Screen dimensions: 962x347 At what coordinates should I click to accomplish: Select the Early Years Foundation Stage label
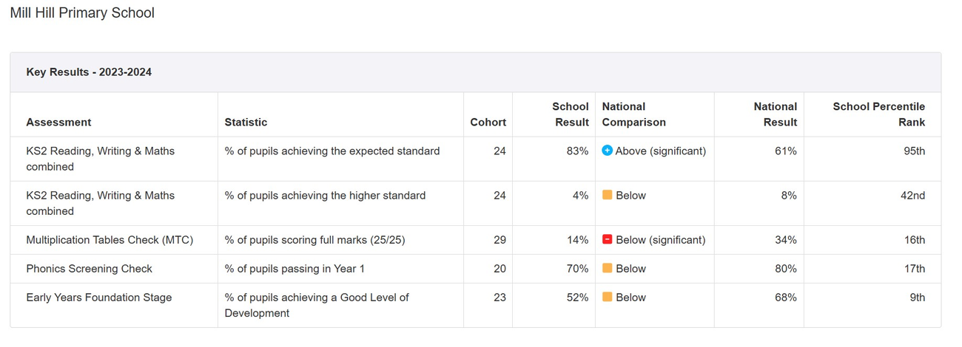pos(98,298)
